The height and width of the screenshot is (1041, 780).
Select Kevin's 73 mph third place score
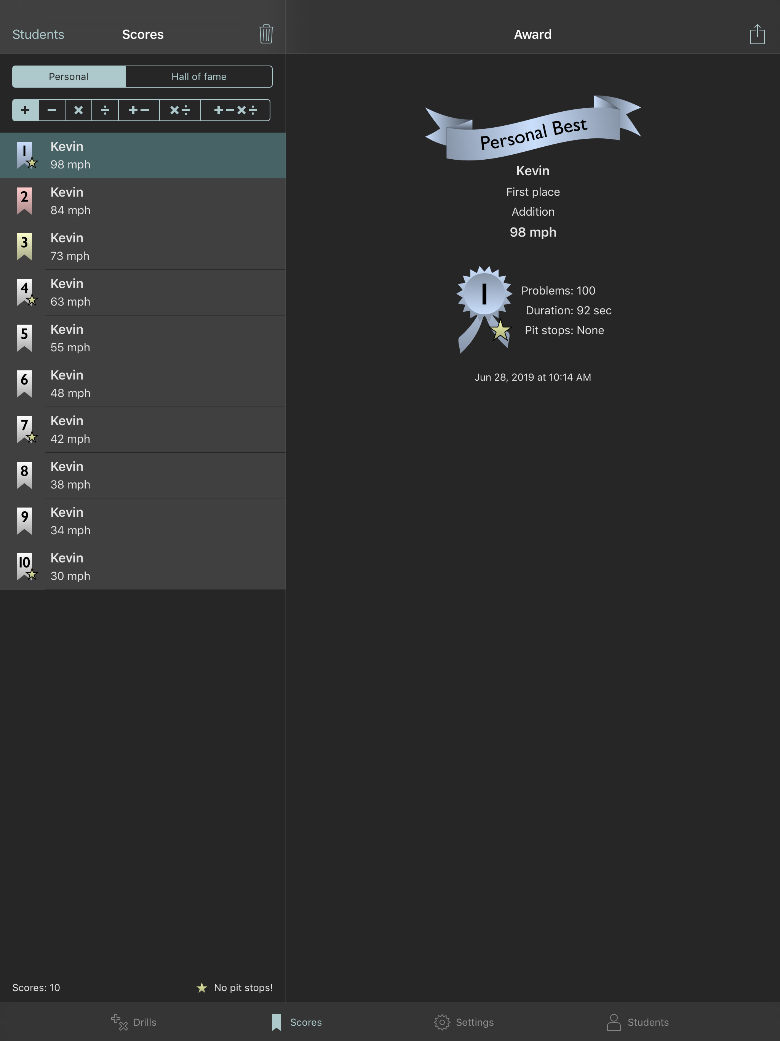tap(142, 247)
